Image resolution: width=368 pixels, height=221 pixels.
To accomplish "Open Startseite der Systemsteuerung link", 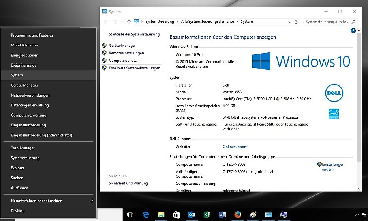I will click(134, 34).
